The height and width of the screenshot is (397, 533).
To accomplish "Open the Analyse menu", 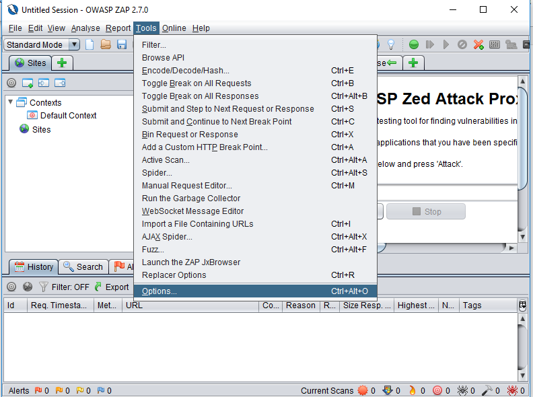I will click(x=85, y=28).
